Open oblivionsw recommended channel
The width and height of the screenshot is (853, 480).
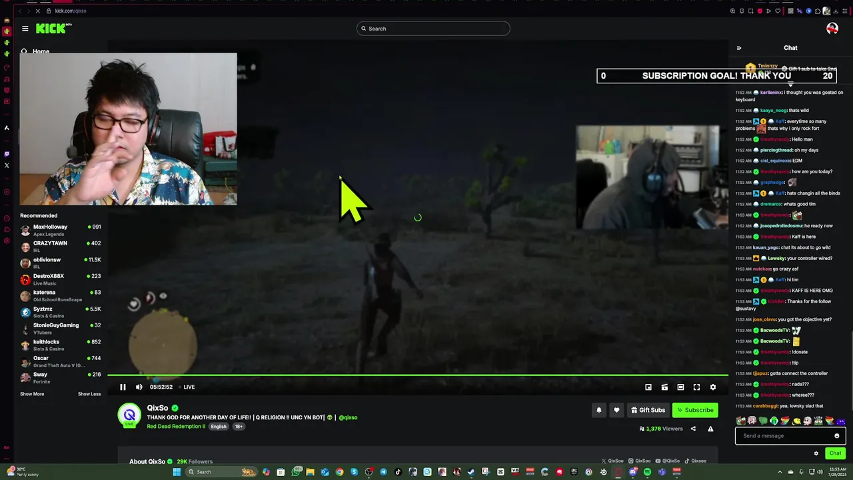point(61,263)
